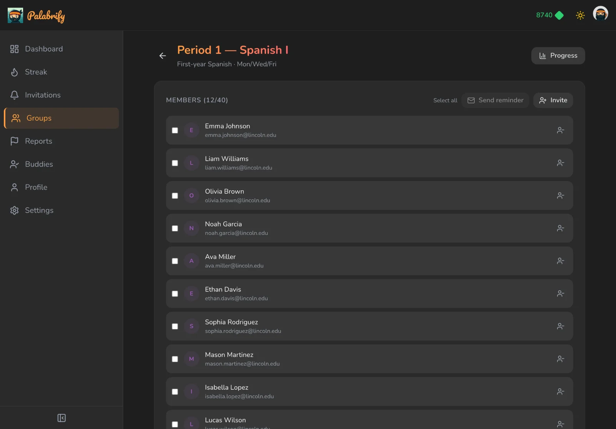The height and width of the screenshot is (429, 616).
Task: Click the MEMBERS (12/40) heading
Action: click(x=197, y=100)
